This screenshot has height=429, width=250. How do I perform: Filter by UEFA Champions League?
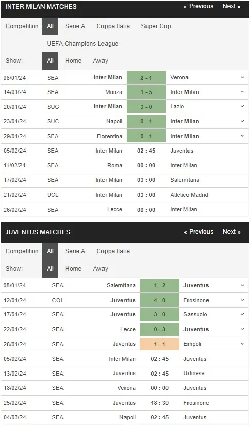click(x=82, y=44)
